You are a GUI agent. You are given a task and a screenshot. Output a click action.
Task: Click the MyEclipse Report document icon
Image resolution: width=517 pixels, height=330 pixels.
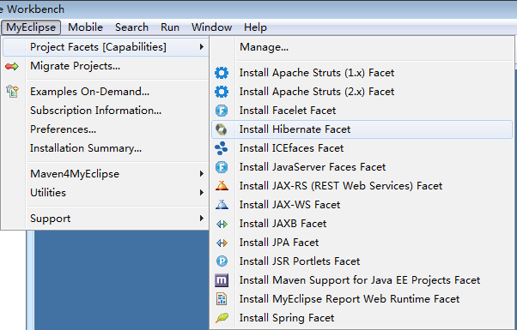point(222,299)
